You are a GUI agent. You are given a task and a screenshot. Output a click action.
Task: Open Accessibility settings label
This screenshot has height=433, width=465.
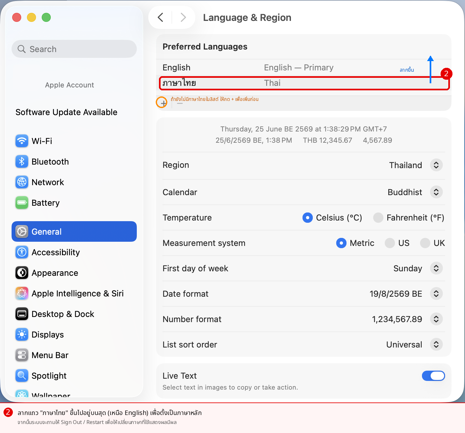(56, 252)
